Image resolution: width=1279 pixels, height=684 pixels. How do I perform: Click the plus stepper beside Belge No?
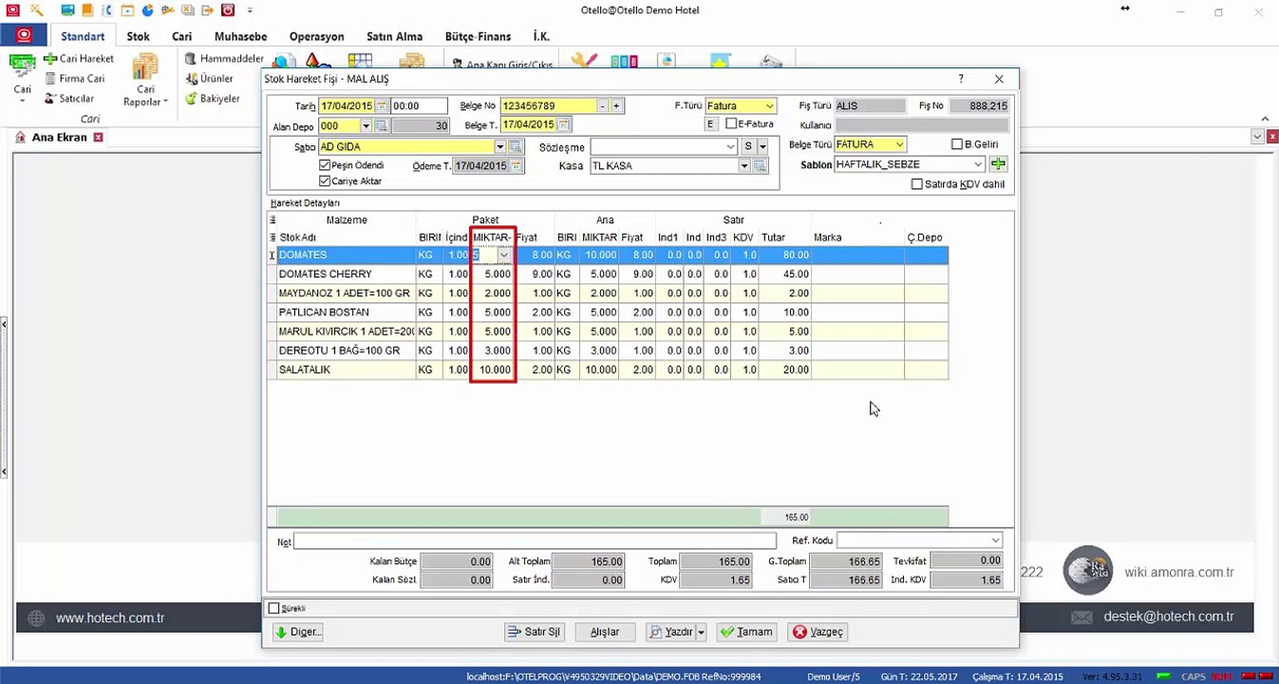point(616,106)
